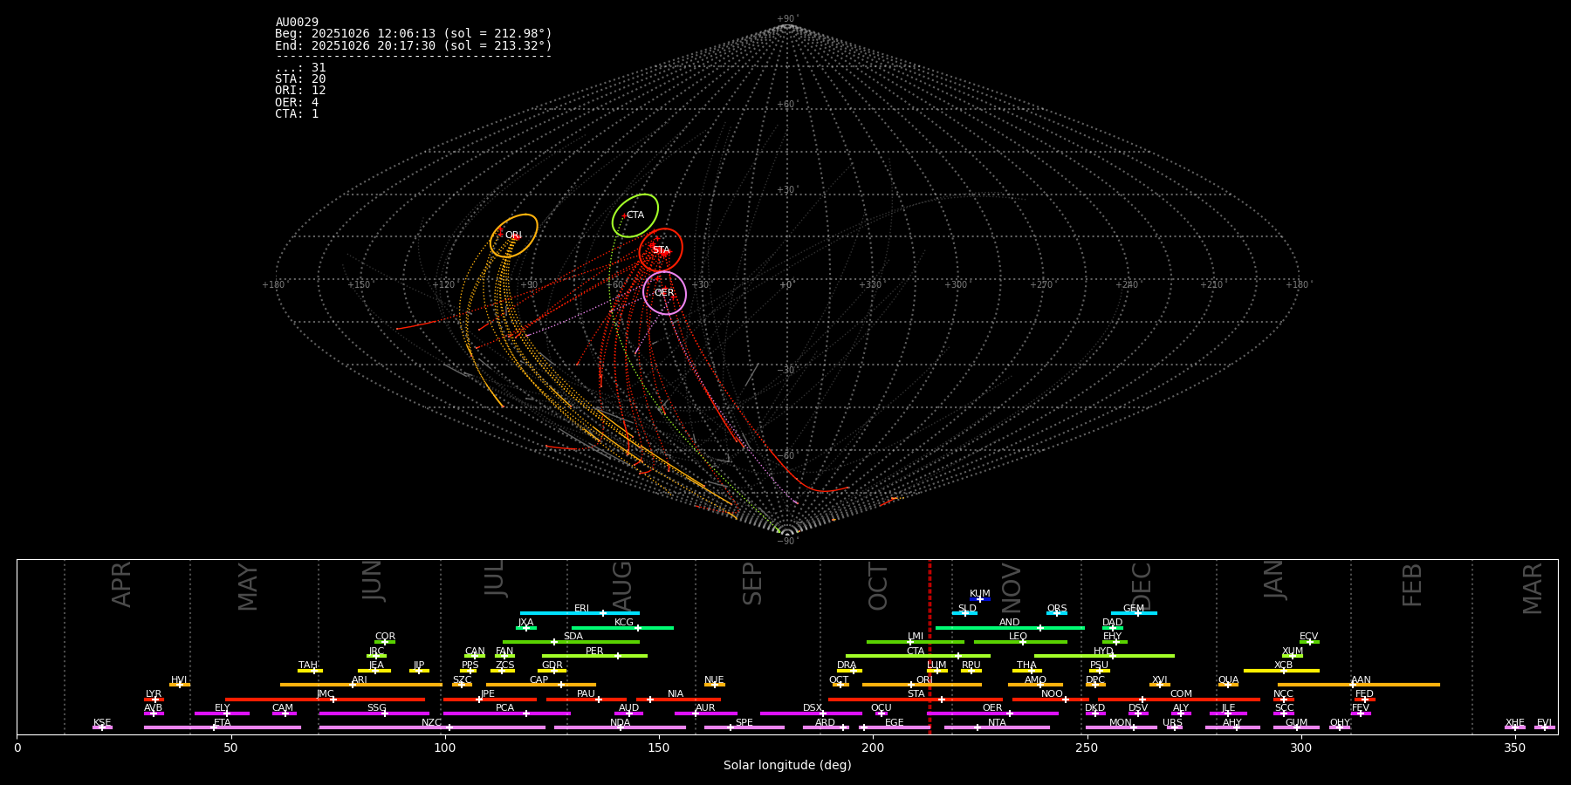The width and height of the screenshot is (1571, 785).
Task: Click the KUM peak cross marker in the timeline
Action: click(979, 599)
